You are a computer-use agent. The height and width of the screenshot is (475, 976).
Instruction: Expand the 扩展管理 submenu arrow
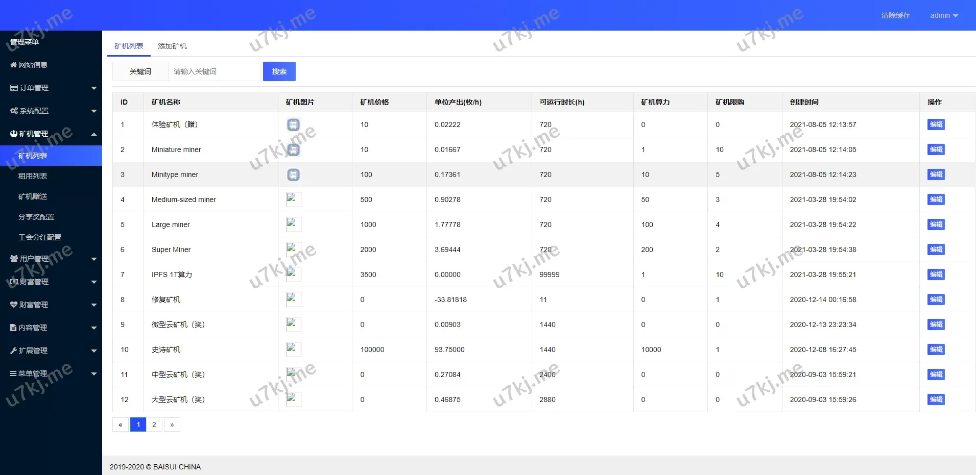(93, 351)
